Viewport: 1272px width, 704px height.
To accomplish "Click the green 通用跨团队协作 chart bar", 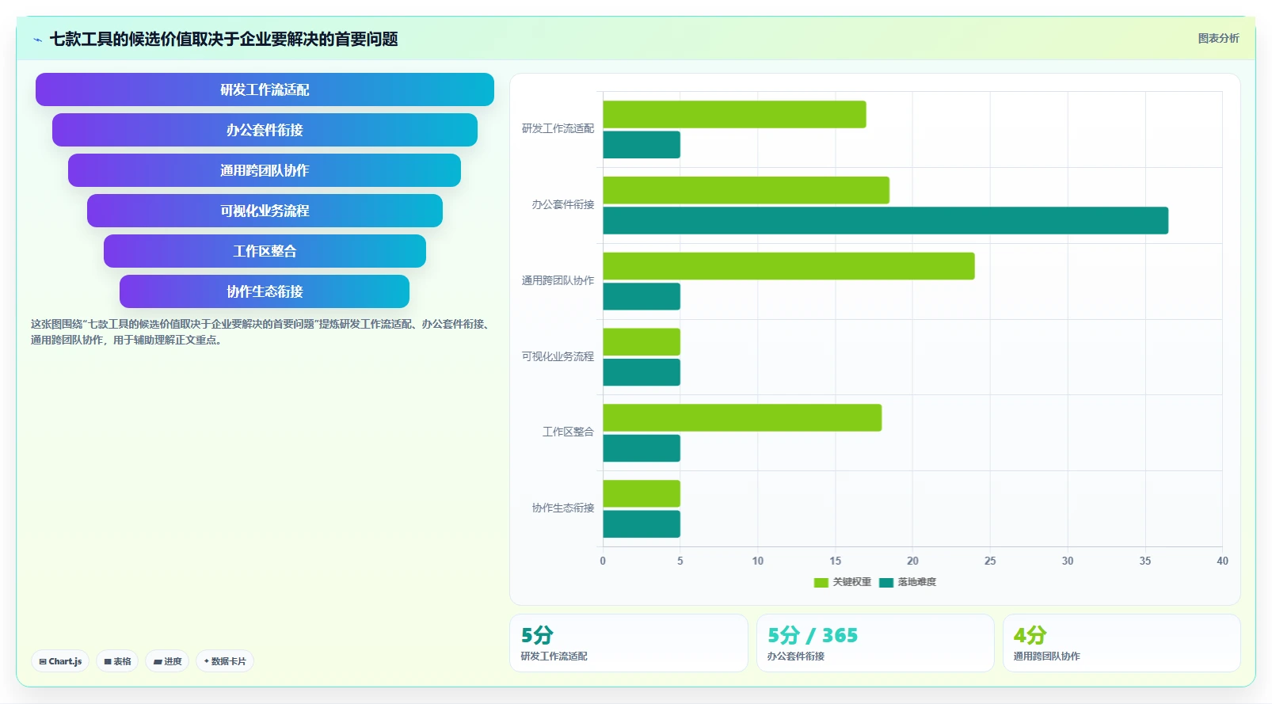I will pos(789,266).
